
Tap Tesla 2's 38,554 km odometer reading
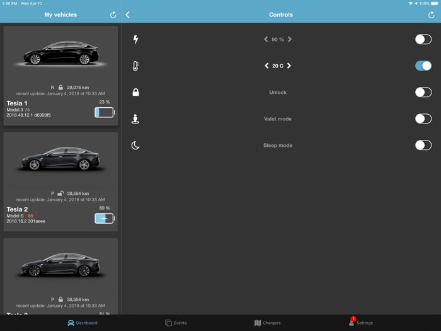78,194
